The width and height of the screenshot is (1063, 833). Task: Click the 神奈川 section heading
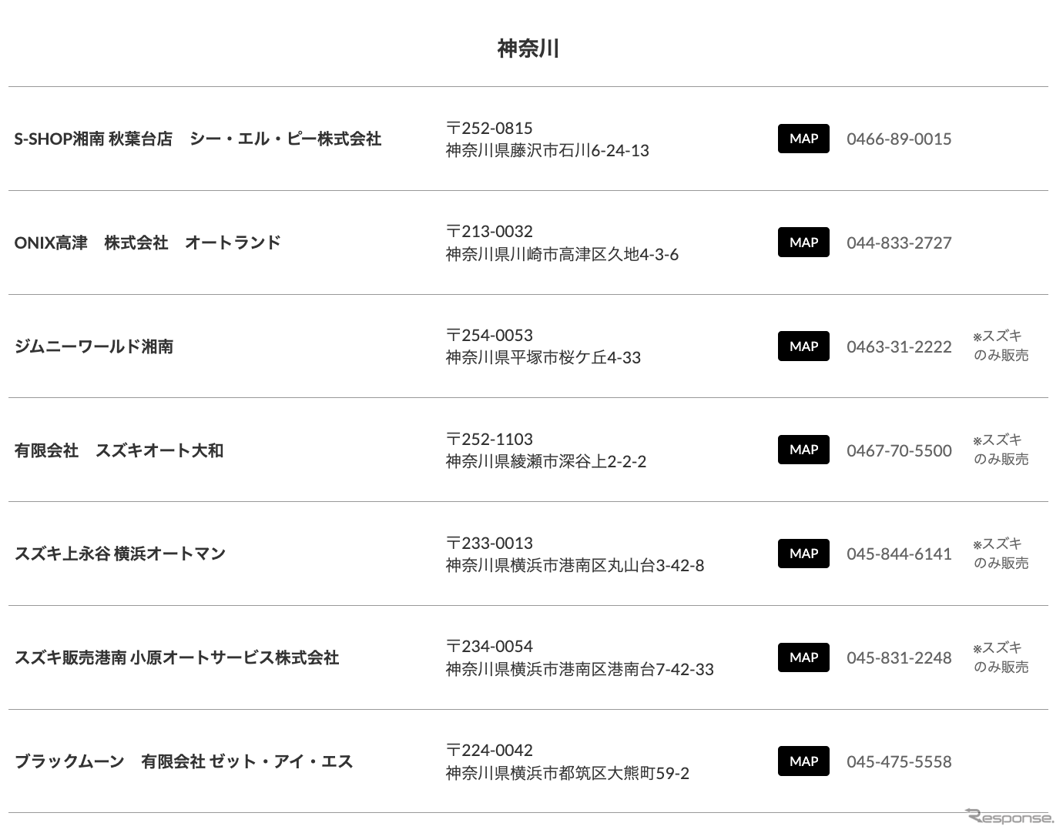(x=528, y=49)
